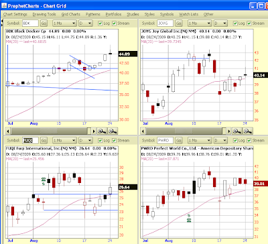
Task: Click the Go button next to PWRD symbol
Action: tap(178, 140)
